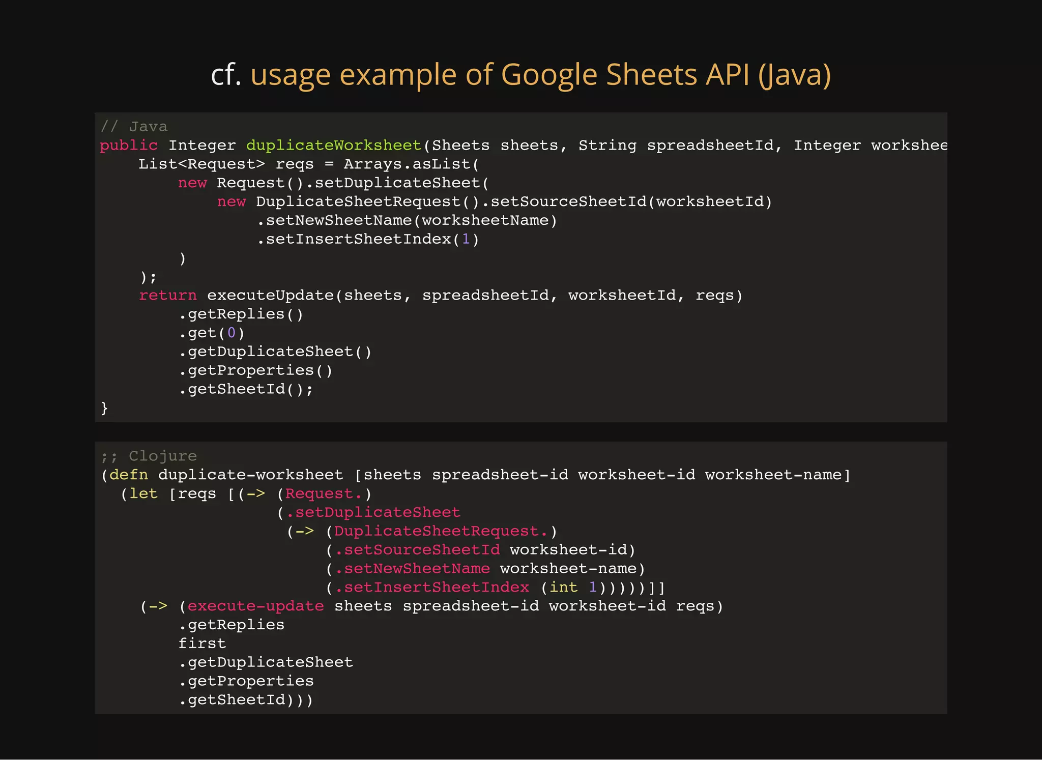Click the '.getReplies()' Java line

click(241, 314)
